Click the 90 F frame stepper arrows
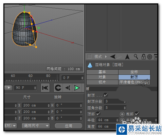Viewport: 162px width, 135px height. coord(35,88)
